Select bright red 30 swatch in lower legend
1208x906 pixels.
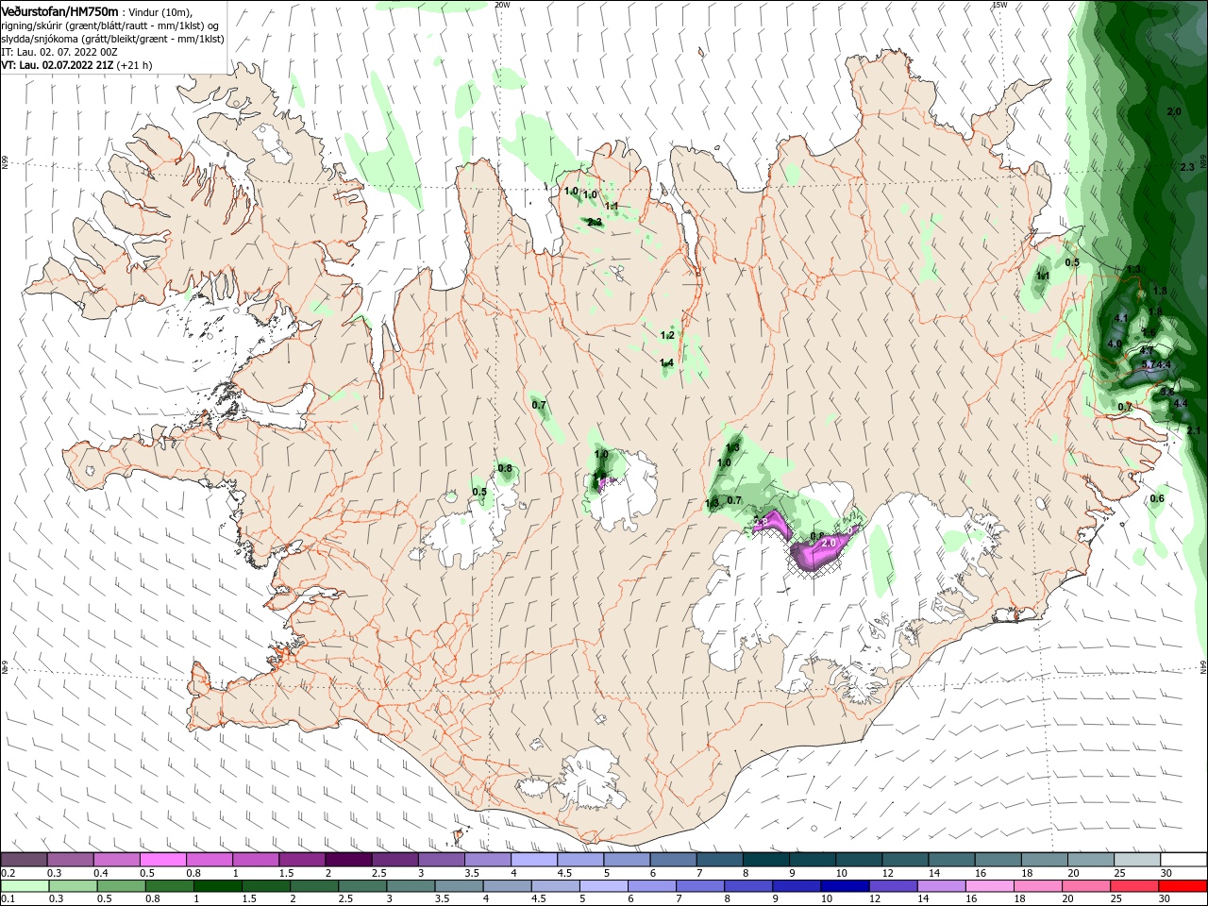click(1182, 886)
